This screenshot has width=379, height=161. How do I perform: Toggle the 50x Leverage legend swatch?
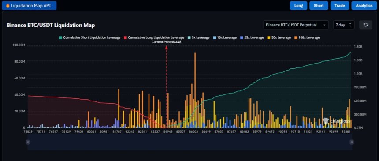(269, 37)
